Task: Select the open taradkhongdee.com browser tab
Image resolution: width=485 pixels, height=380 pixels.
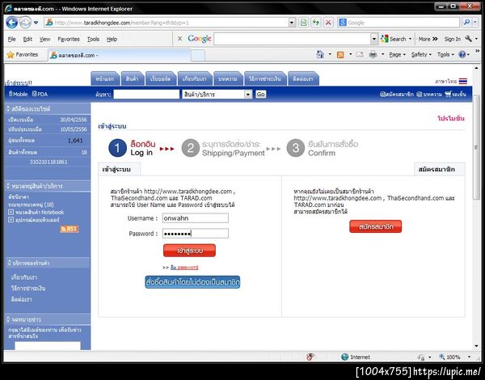Action: [119, 56]
